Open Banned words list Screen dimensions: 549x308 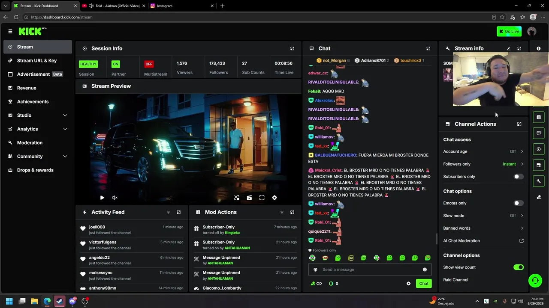483,228
